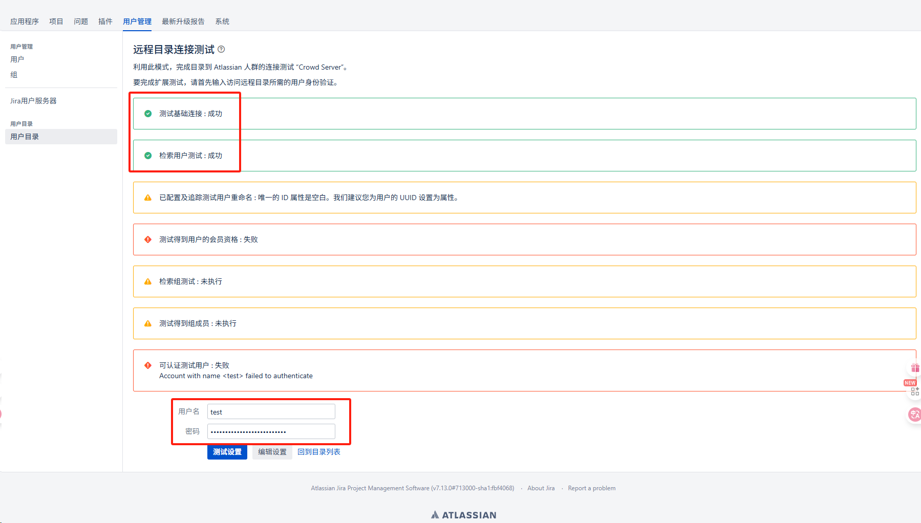The image size is (921, 523).
Task: Switch to the 问题 tab
Action: point(81,21)
